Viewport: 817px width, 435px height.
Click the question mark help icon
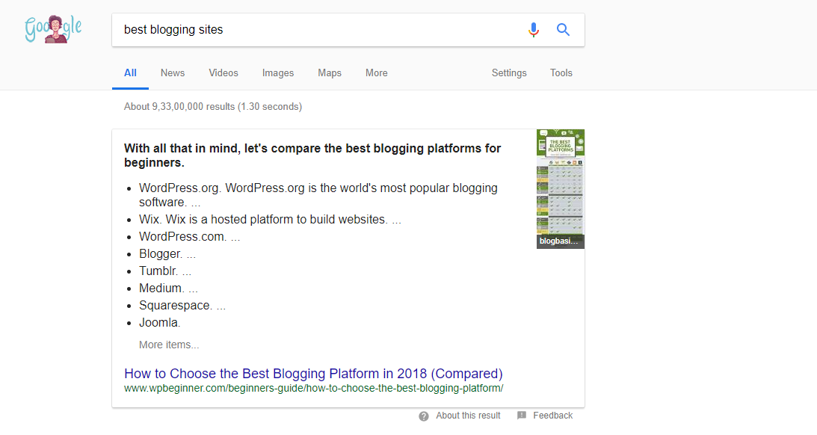(424, 416)
